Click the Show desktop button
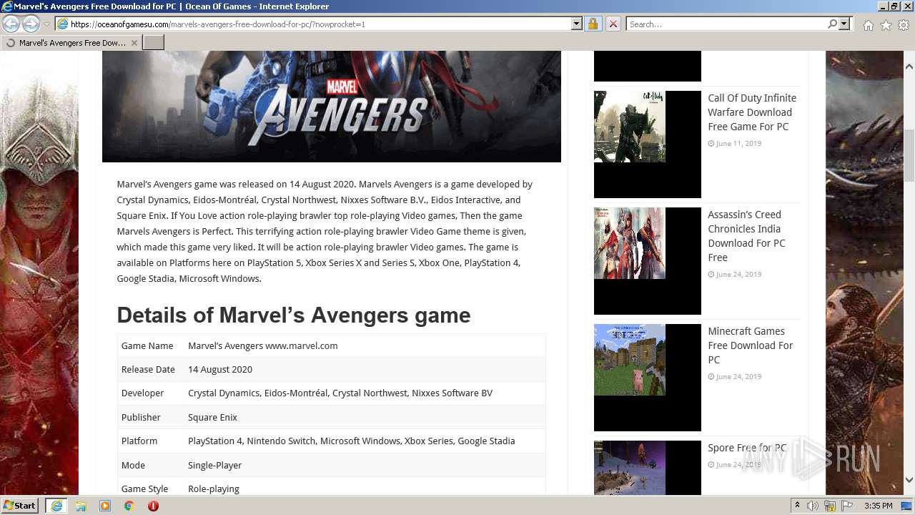Viewport: 915px width, 515px height. point(906,506)
